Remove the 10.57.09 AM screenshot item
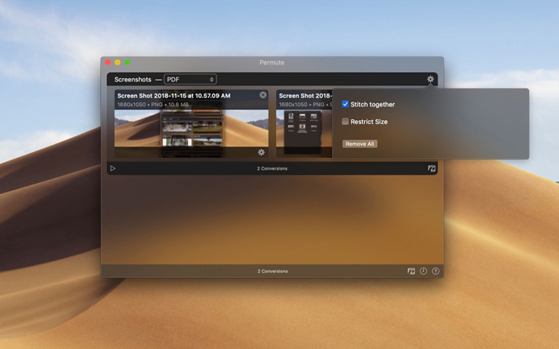 263,95
